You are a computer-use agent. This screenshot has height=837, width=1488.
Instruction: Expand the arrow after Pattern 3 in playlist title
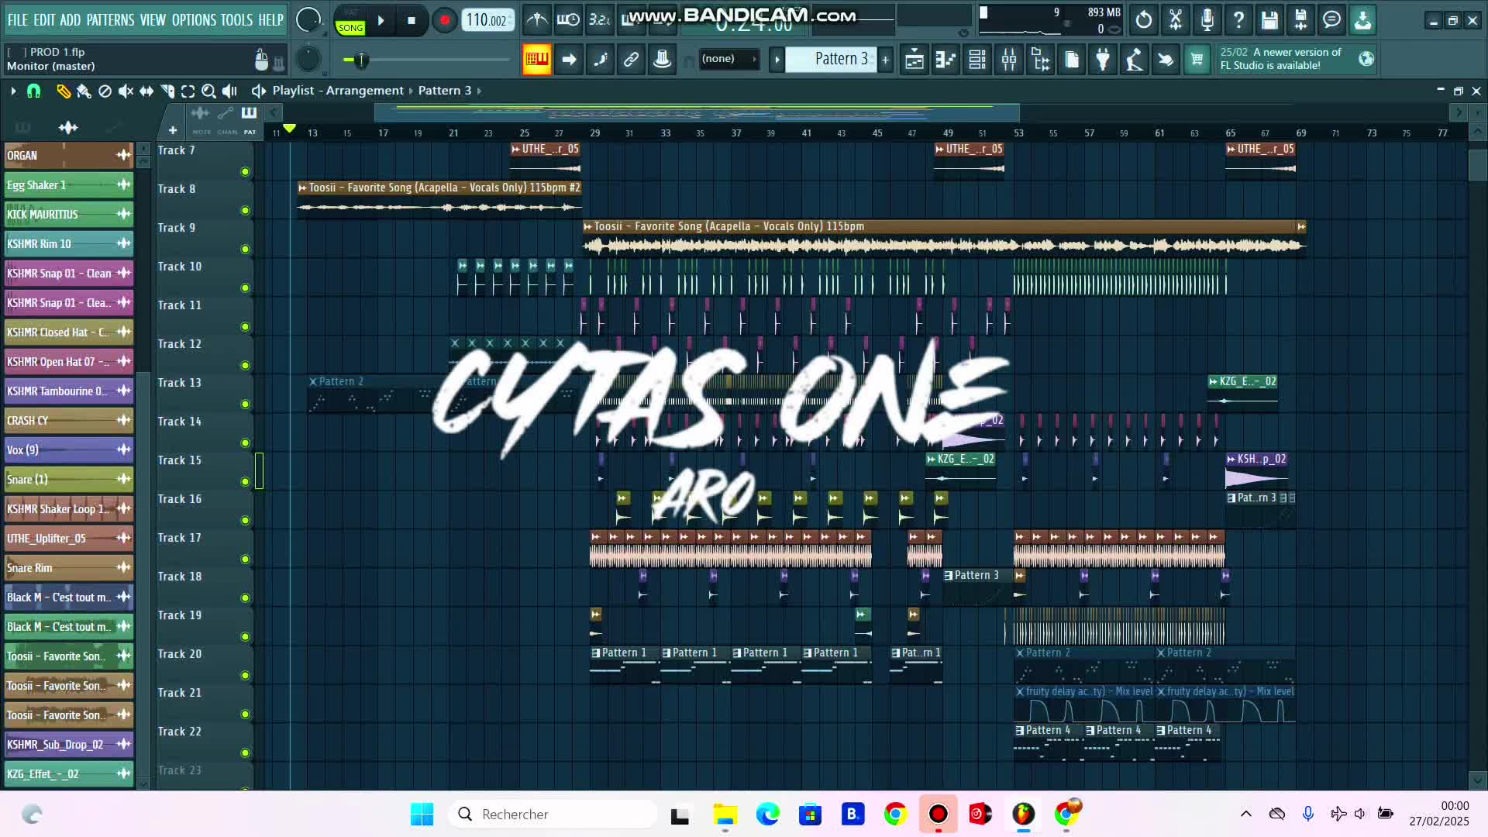(x=479, y=91)
